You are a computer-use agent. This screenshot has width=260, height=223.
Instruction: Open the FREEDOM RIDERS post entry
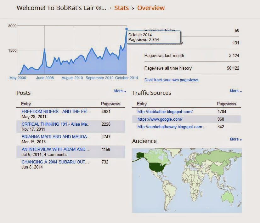[x=56, y=111]
